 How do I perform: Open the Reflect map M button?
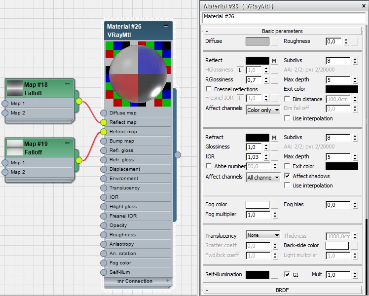click(x=274, y=61)
